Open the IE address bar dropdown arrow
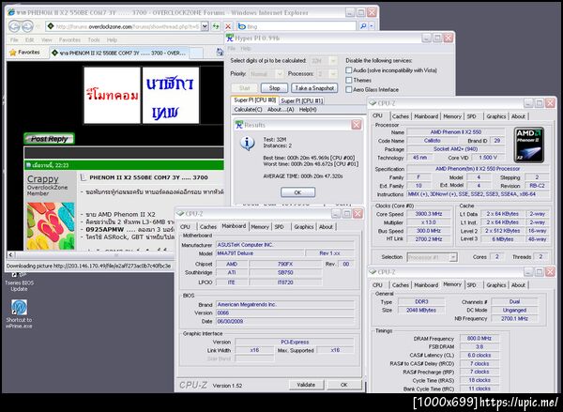This screenshot has height=412, width=563. (205, 26)
